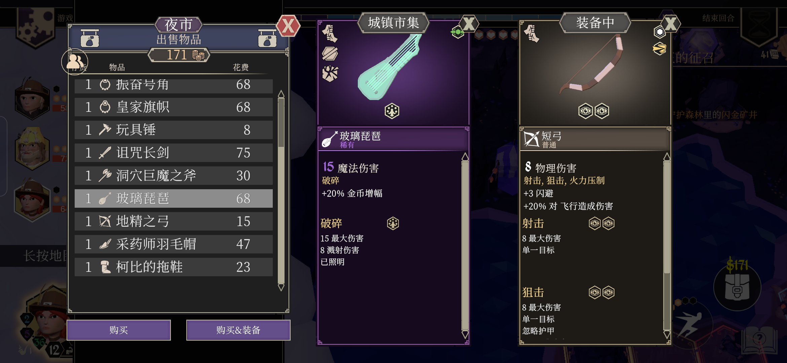
Task: Open the help book icon
Action: 759,339
